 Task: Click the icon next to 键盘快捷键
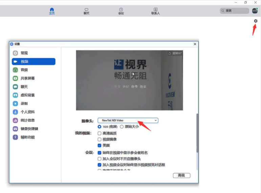pos(15,129)
